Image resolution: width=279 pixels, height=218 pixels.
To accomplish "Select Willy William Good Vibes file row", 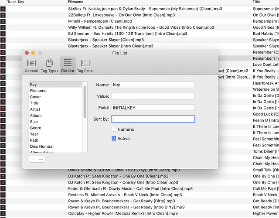I will click(141, 27).
